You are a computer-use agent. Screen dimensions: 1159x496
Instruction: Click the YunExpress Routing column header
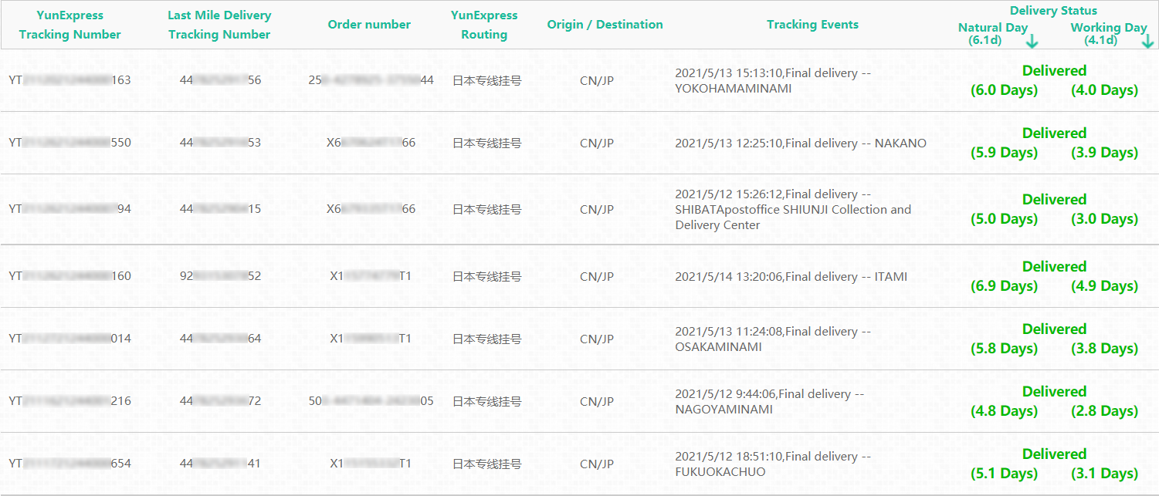click(484, 25)
